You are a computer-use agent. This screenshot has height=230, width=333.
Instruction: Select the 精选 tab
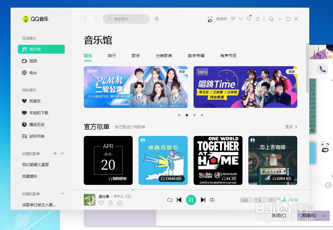click(x=88, y=56)
